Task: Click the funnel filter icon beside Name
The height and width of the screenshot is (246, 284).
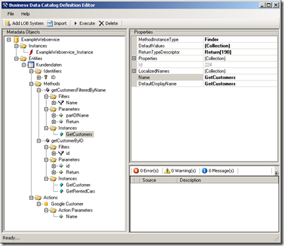Action: tap(61, 103)
